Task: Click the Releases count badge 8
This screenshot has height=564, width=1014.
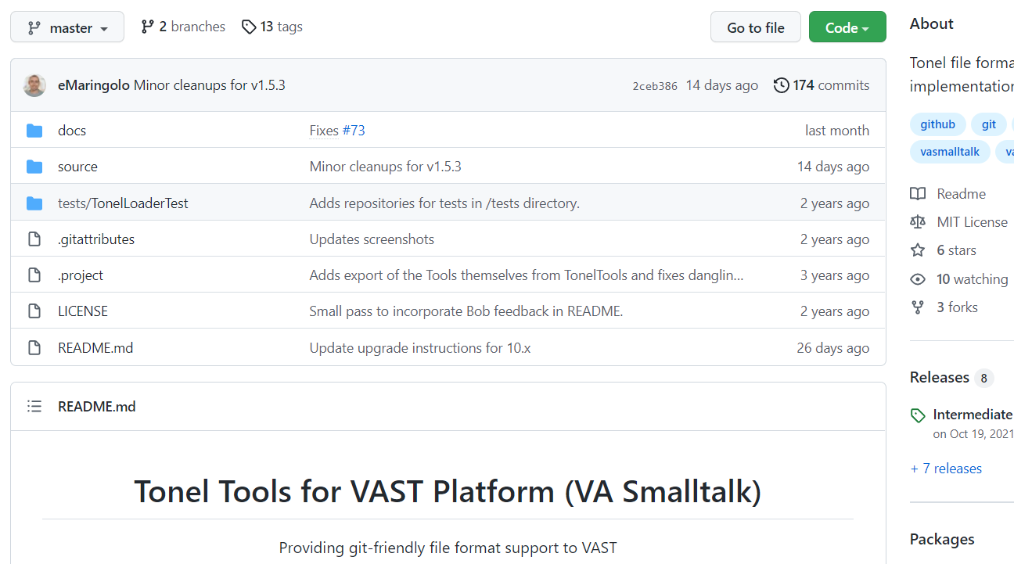Action: [x=984, y=379]
